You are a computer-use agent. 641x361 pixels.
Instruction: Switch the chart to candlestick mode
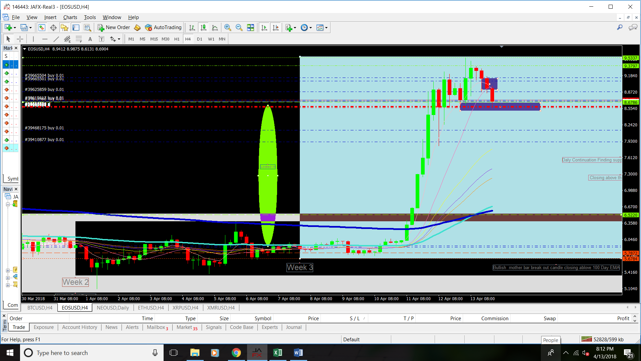pyautogui.click(x=203, y=27)
